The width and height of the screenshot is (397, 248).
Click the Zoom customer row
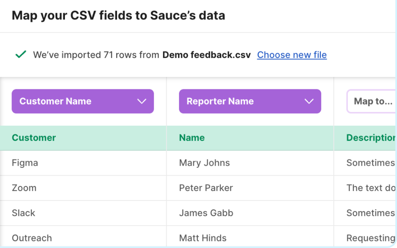(24, 188)
